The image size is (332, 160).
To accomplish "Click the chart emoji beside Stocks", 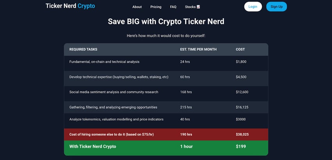I will coord(198,7).
